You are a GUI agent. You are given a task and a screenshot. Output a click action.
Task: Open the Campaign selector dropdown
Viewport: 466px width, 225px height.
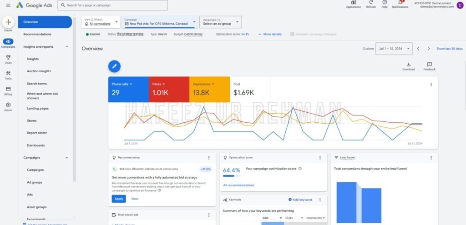tap(160, 22)
